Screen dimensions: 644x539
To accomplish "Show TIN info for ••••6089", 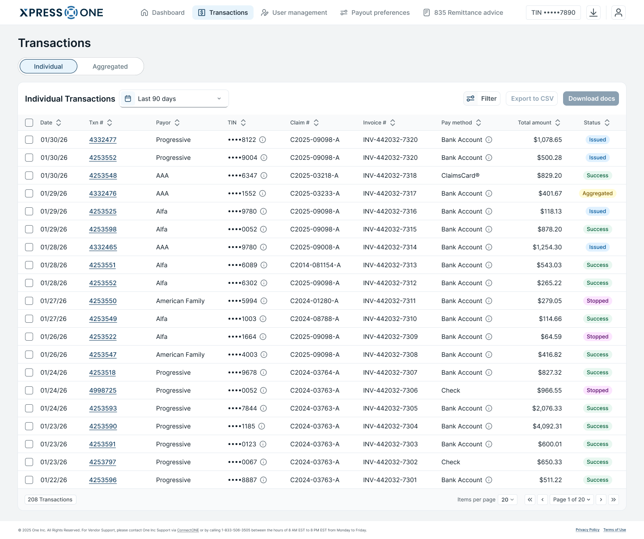I will (264, 265).
